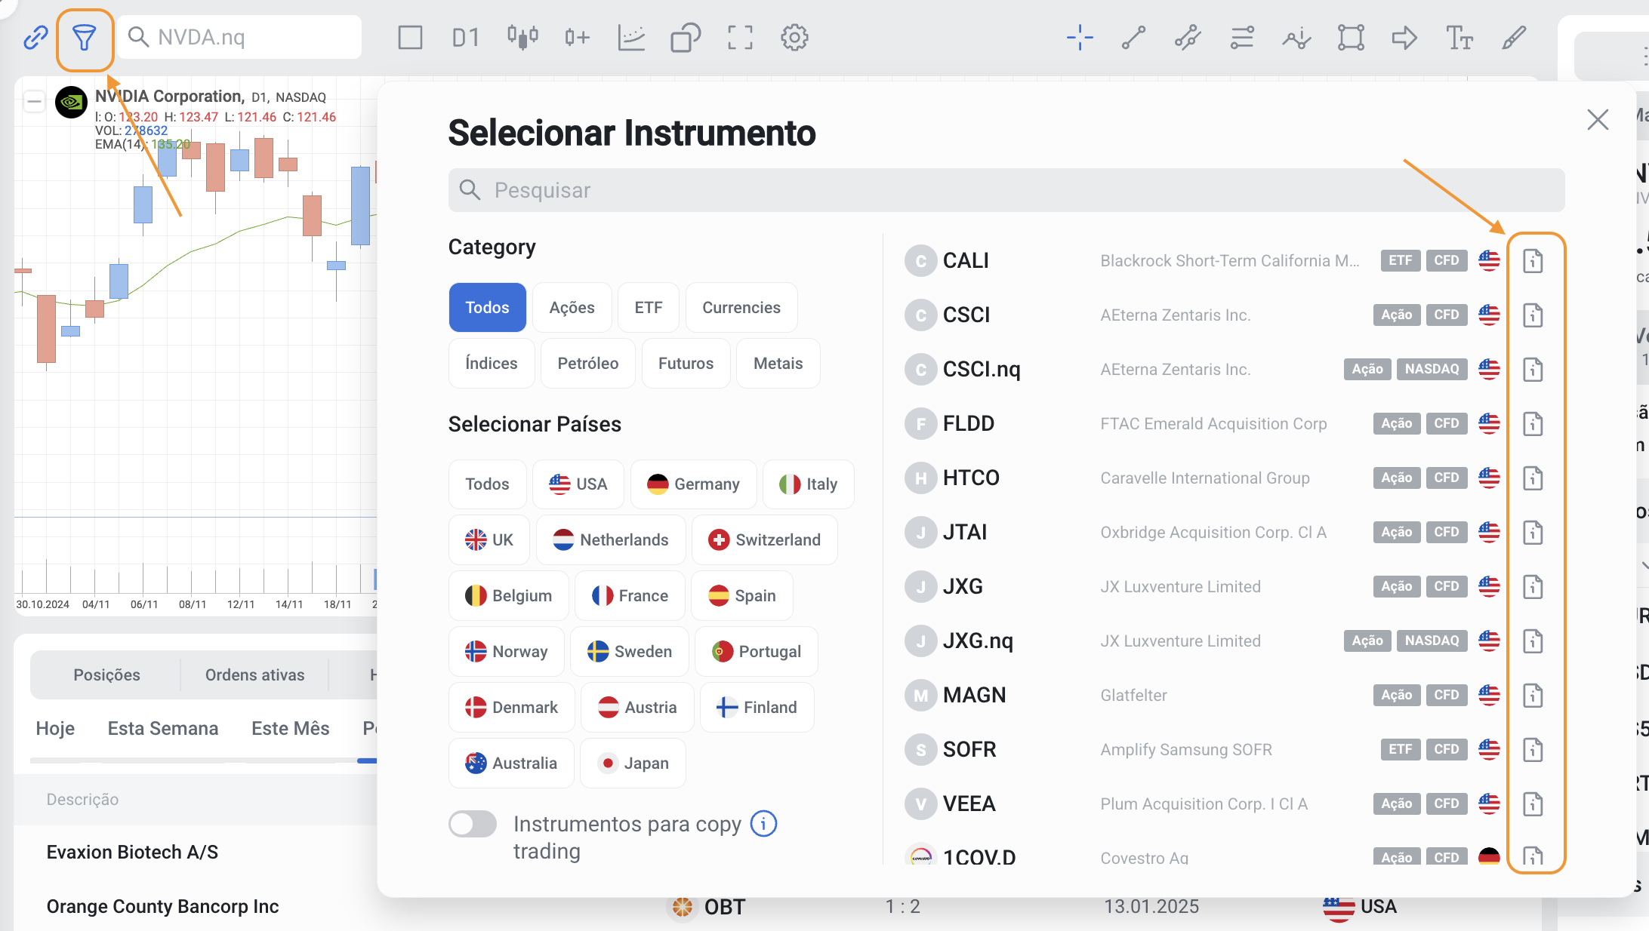Switch to Ordens ativas tab
Image resolution: width=1649 pixels, height=931 pixels.
[x=254, y=674]
